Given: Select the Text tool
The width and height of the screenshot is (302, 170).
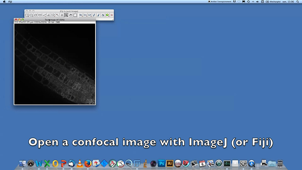Looking at the screenshot, I should click(62, 15).
